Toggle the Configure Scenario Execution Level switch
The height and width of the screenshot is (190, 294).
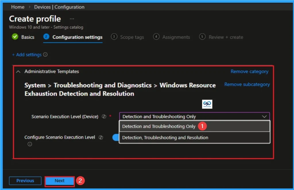(x=116, y=137)
